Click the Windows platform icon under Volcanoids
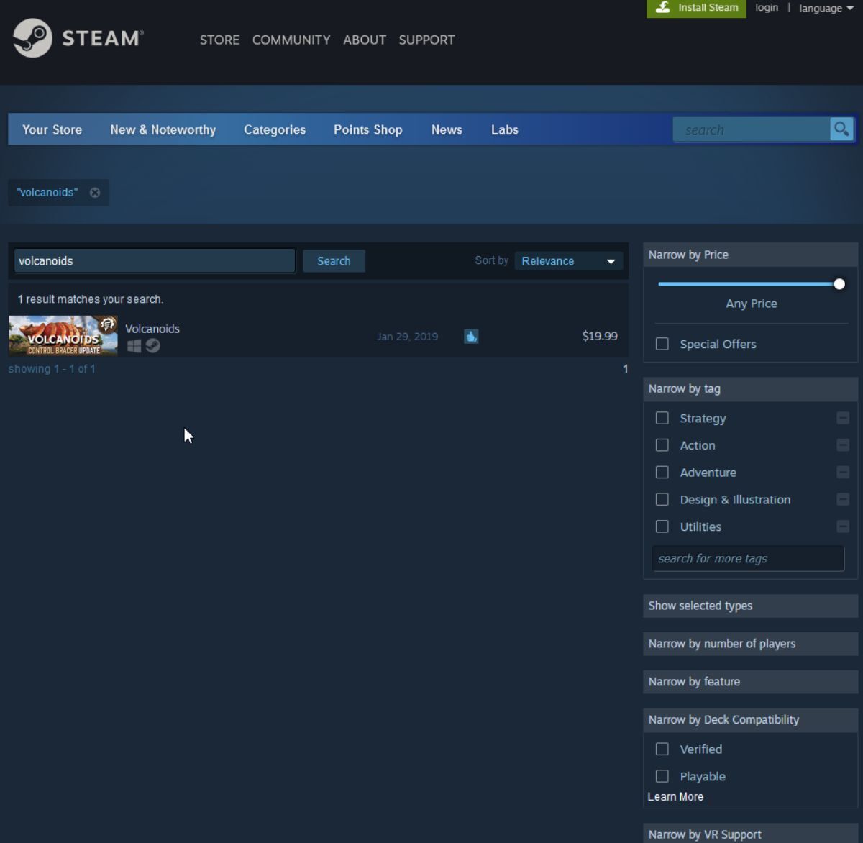Screen dimensions: 863x843 click(134, 346)
